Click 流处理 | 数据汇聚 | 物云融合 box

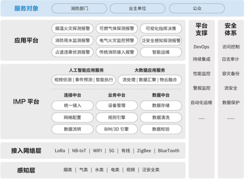[x=150, y=80]
